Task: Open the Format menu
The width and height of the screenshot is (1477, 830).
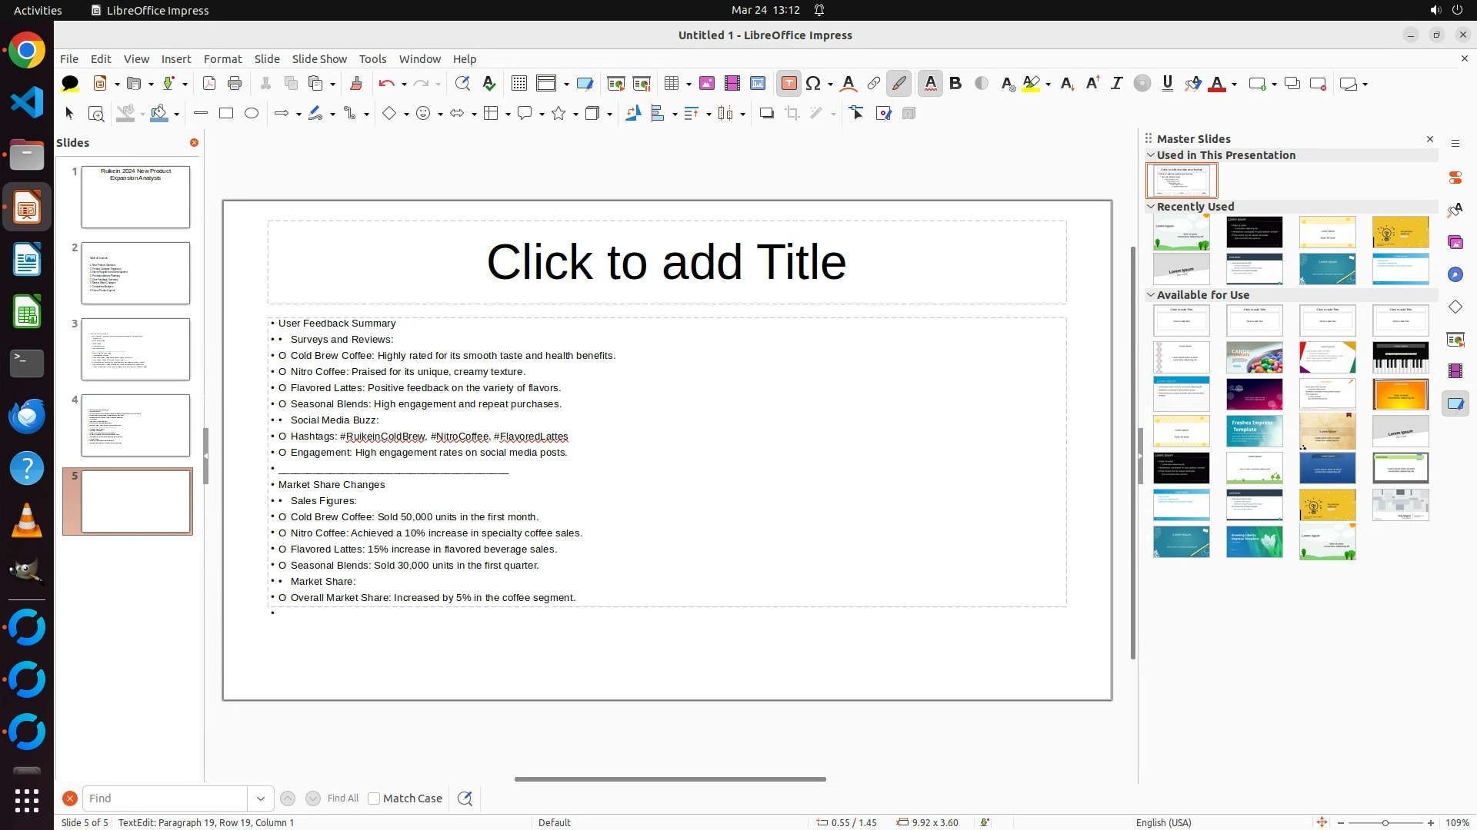Action: coord(222,59)
